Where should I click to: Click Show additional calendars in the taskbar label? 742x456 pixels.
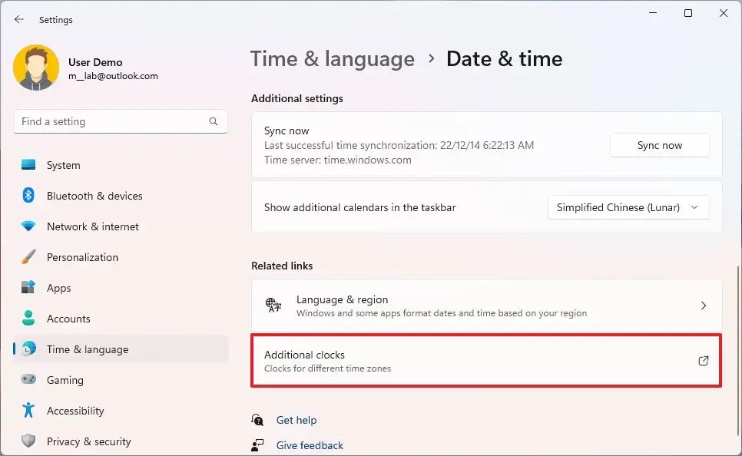pyautogui.click(x=360, y=207)
